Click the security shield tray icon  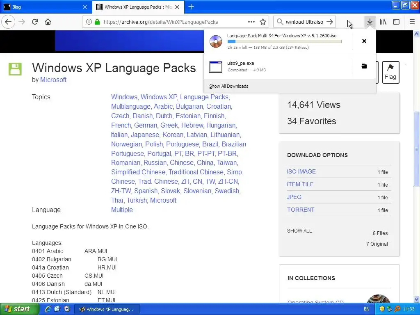click(382, 309)
